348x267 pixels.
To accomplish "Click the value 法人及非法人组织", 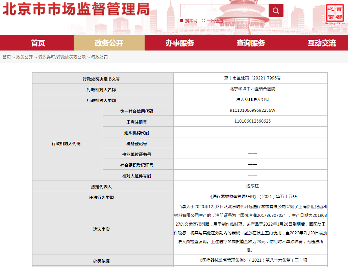I will tap(252, 100).
